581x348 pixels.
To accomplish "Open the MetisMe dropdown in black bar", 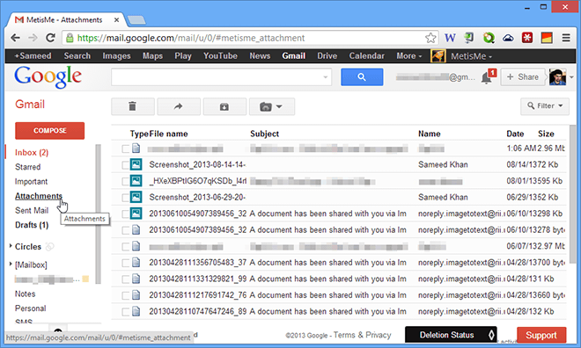I will [x=471, y=56].
